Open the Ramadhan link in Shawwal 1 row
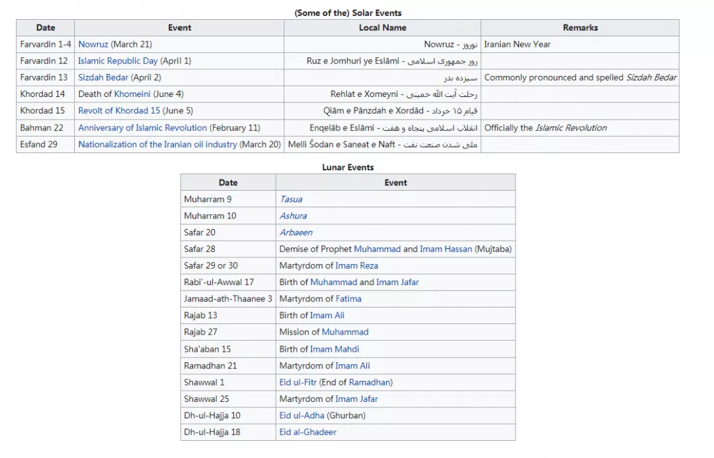Viewport: 714px width, 458px height. pyautogui.click(x=369, y=383)
